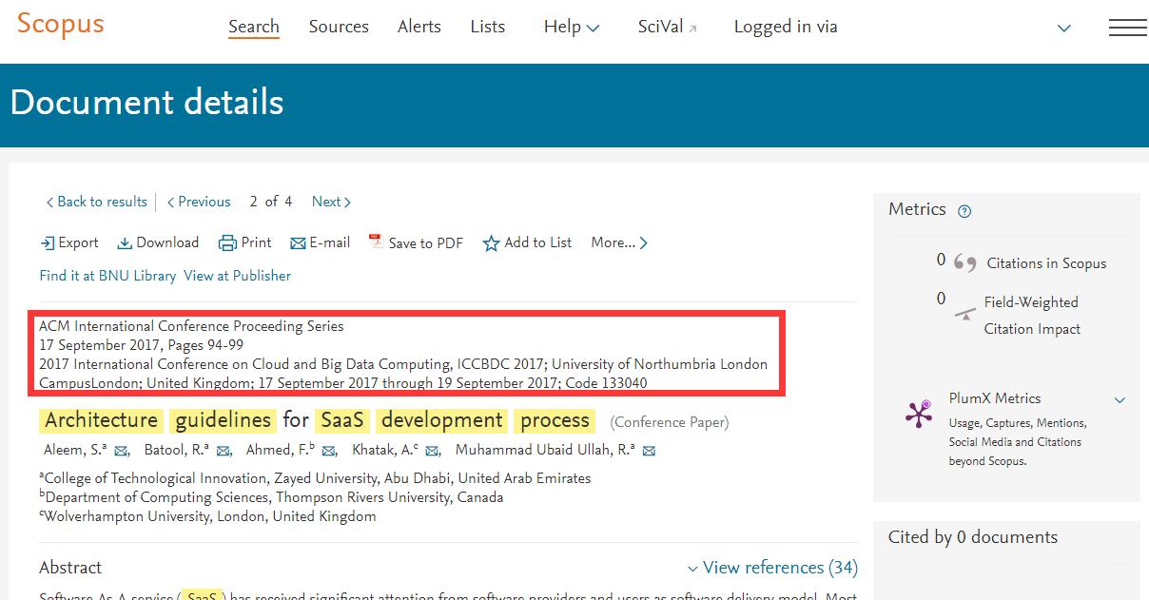Click View at Publisher link

tap(237, 276)
